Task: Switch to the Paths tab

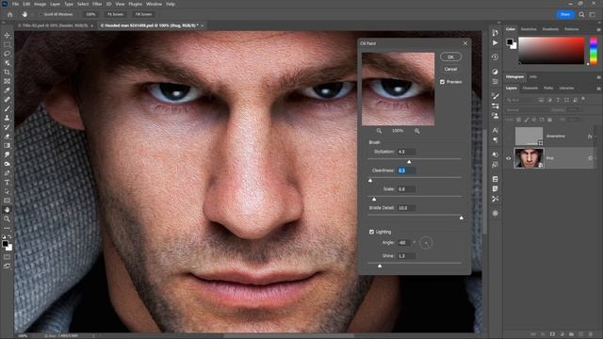Action: point(548,88)
